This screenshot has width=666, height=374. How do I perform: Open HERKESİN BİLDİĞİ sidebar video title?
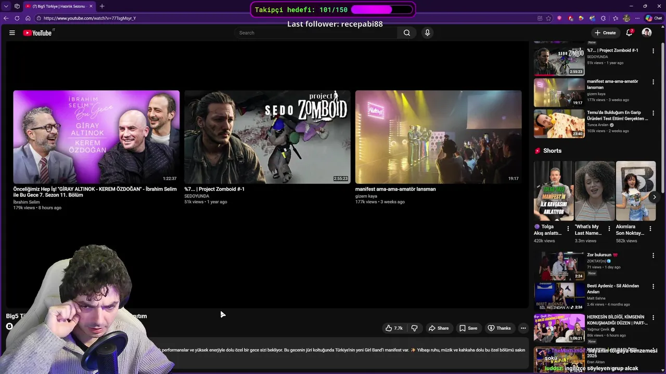617,320
